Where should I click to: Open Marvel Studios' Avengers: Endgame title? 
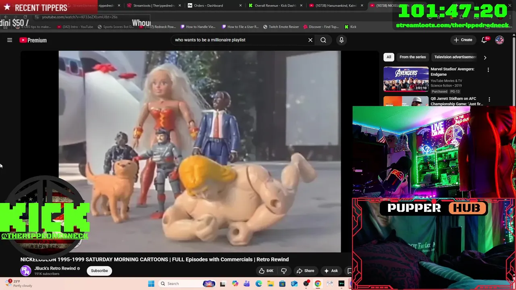click(452, 72)
